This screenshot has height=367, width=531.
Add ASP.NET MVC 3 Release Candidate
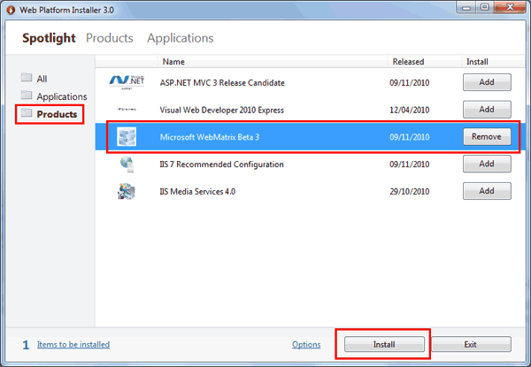pos(487,82)
